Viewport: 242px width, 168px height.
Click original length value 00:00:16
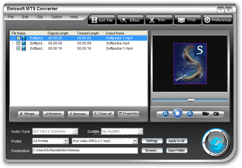coord(55,48)
